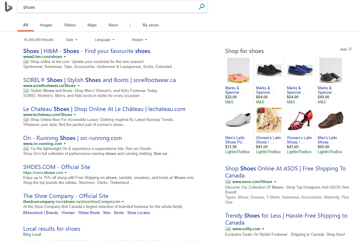Viewport: 359px width, 241px height.
Task: Open Shop Shoes Online At ASOS ad
Action: [x=285, y=172]
